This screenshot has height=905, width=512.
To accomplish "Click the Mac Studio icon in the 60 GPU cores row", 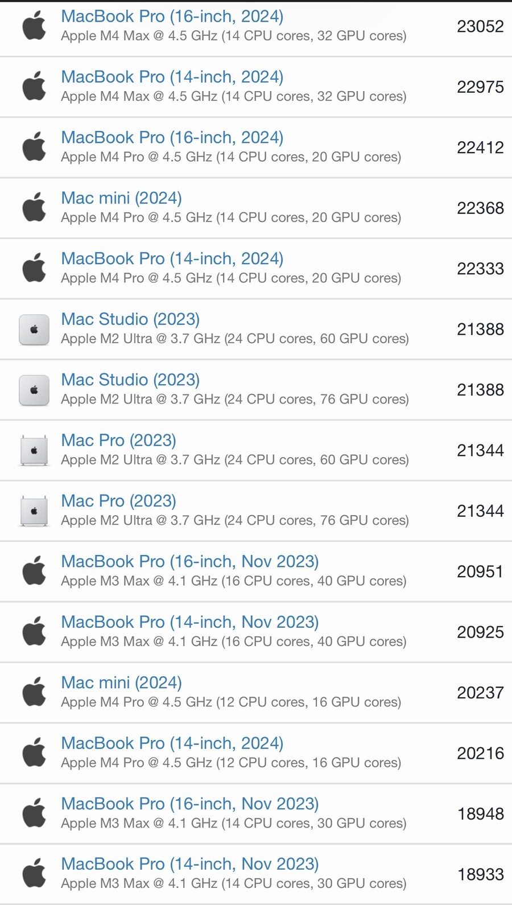I will (34, 330).
